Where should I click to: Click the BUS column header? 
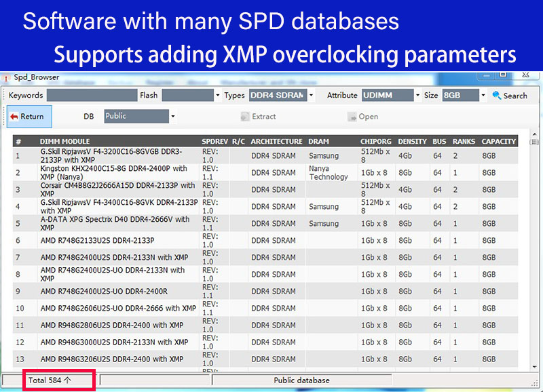pos(439,141)
